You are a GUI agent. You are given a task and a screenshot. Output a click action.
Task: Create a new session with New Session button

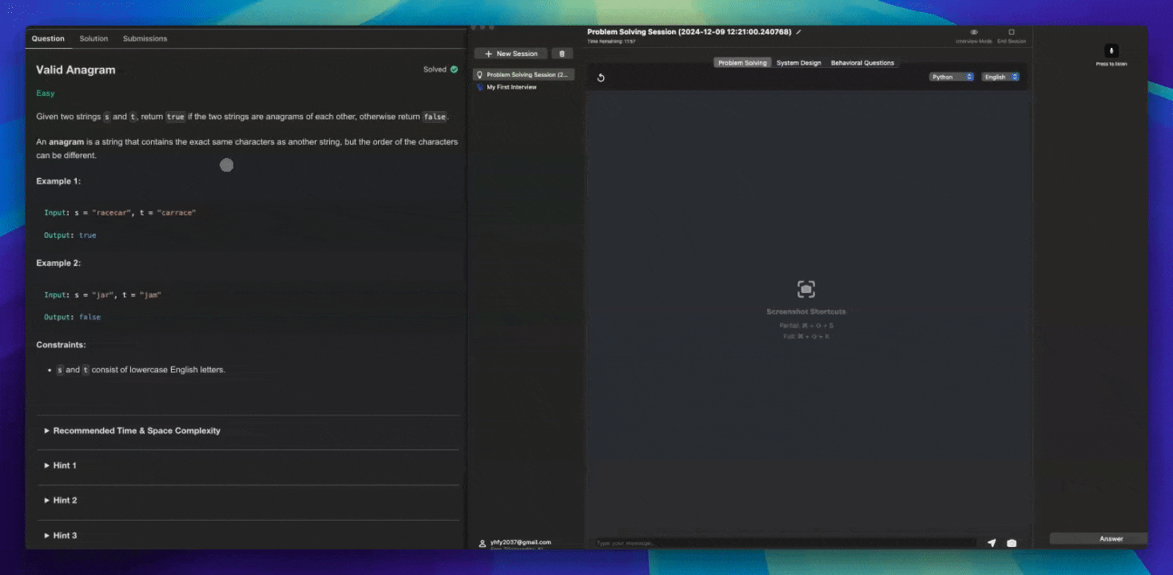click(511, 53)
